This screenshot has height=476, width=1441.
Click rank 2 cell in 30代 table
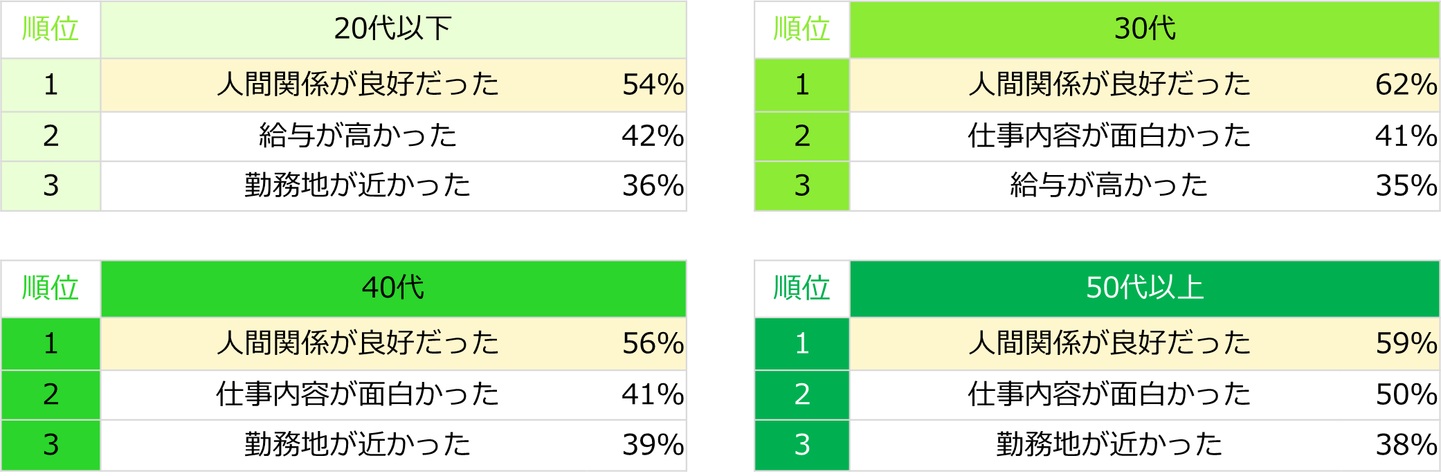tap(801, 136)
